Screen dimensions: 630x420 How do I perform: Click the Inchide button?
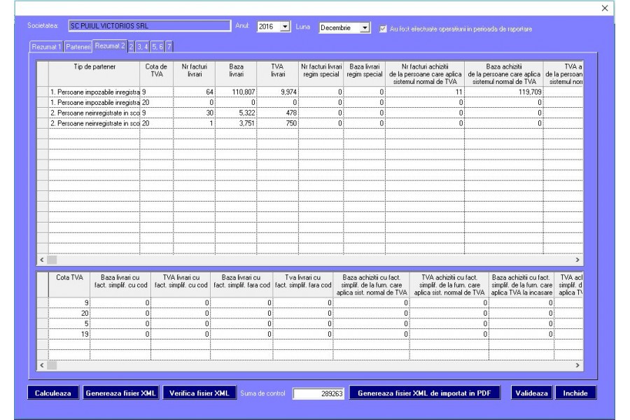pos(575,393)
